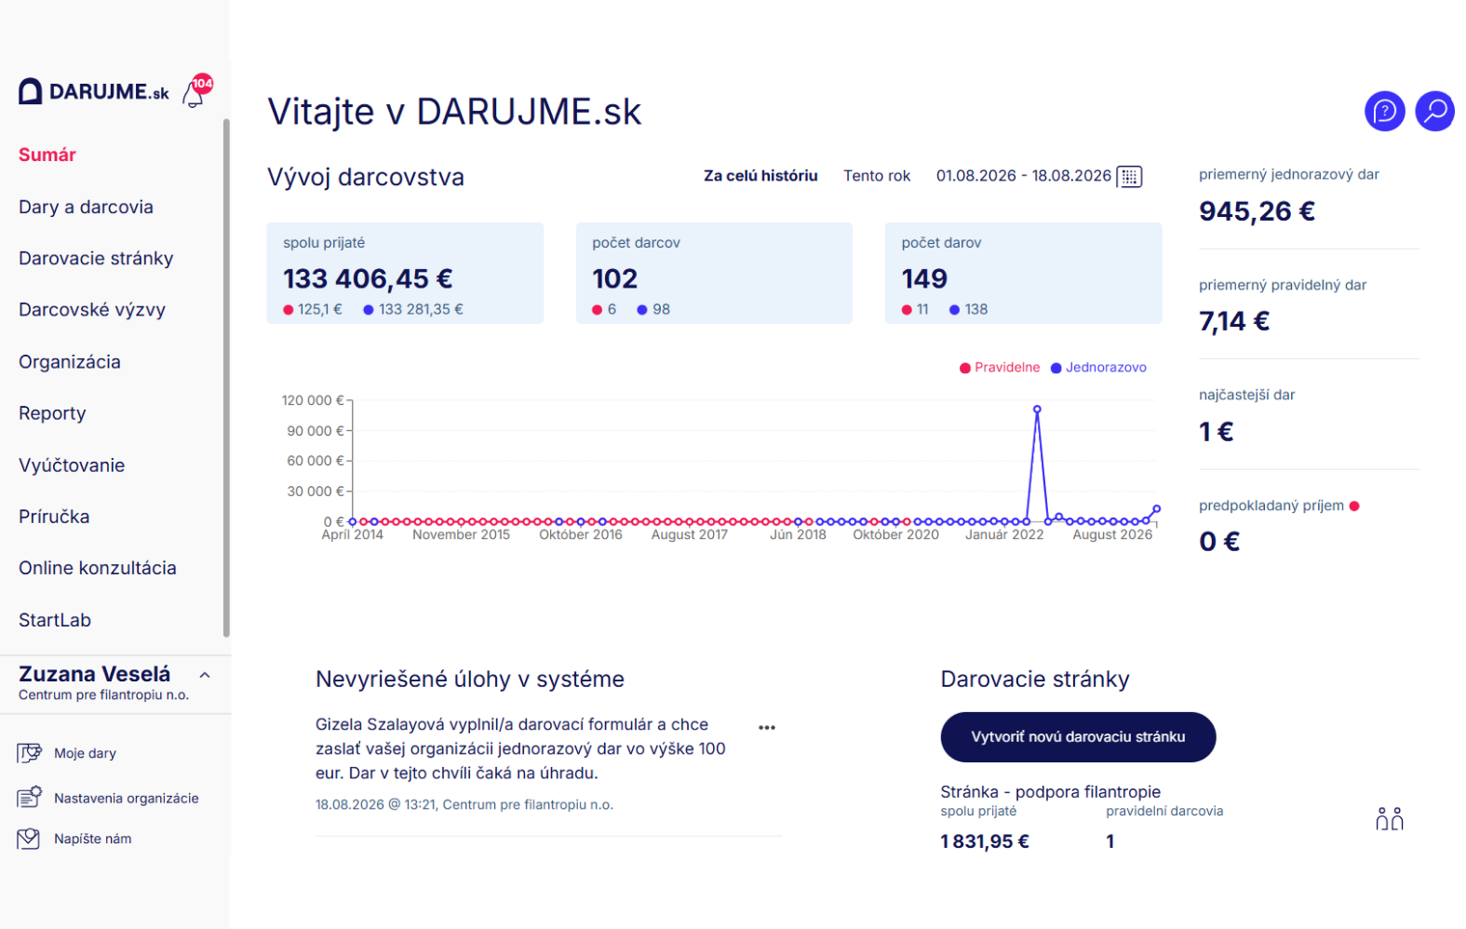Click the chart peak data point near Január 2022
Viewport: 1466px width, 929px height.
coord(1037,410)
